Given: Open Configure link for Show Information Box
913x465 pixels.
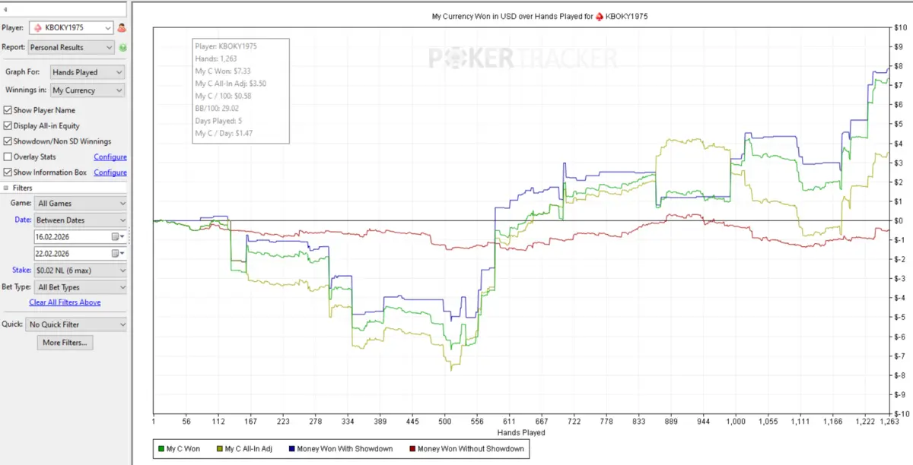Looking at the screenshot, I should 110,172.
